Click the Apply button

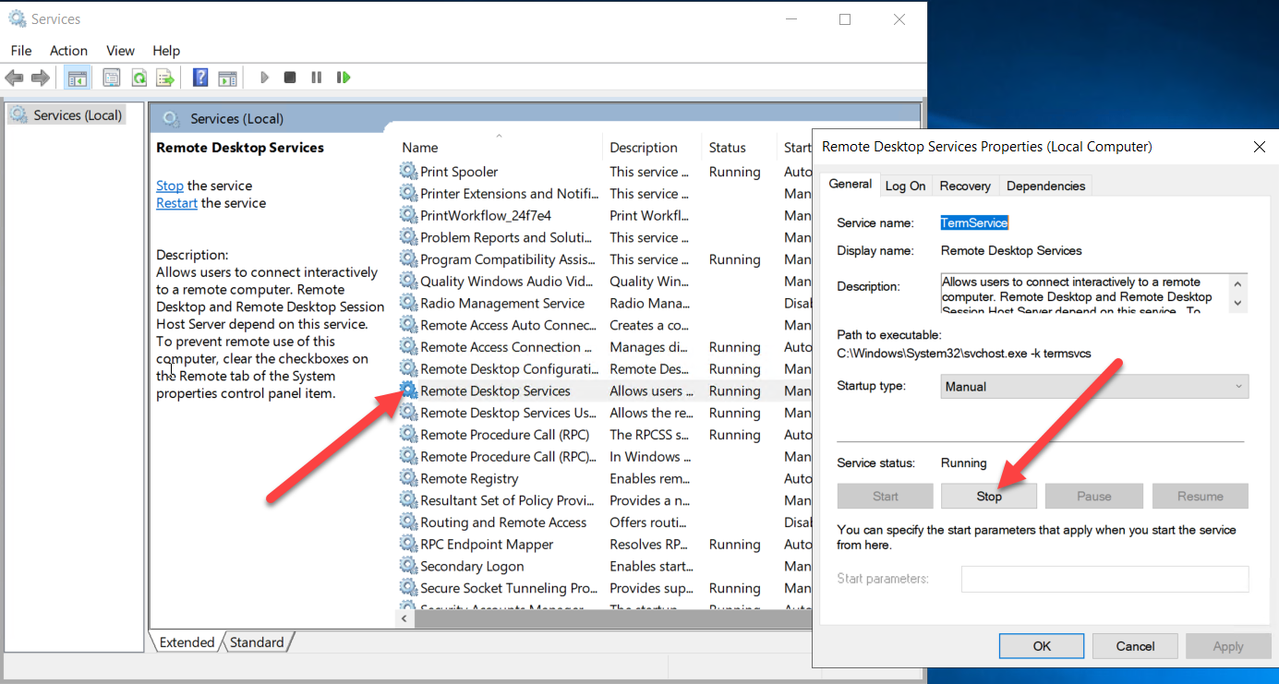point(1228,646)
